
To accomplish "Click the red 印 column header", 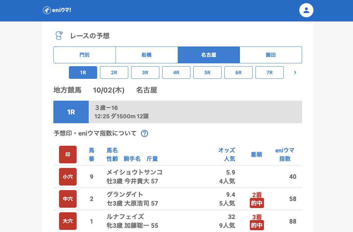I will coord(68,155).
